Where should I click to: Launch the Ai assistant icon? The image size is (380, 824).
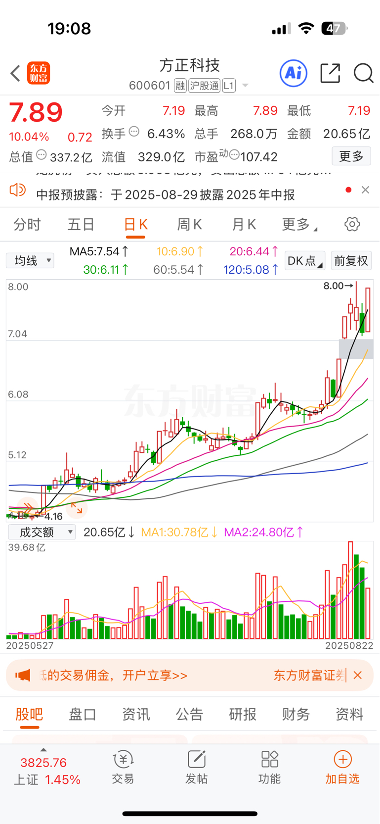(x=294, y=73)
